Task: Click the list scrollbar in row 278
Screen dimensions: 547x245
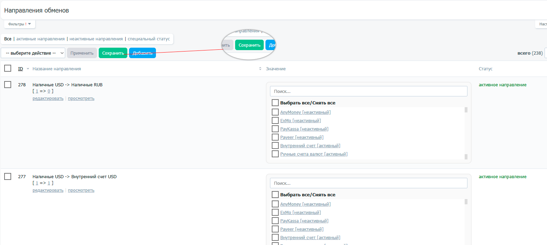Action: click(466, 132)
